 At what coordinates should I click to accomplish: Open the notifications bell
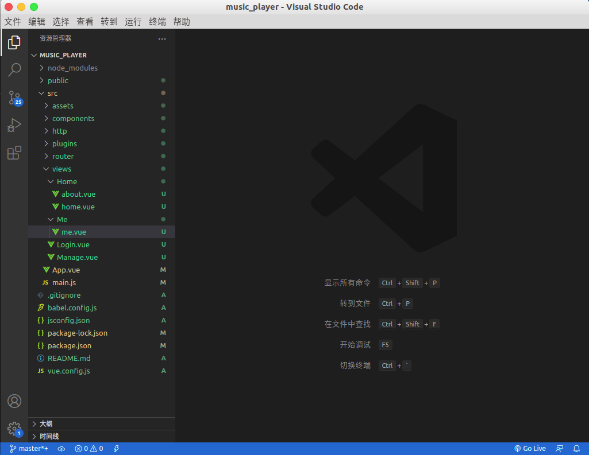[576, 448]
